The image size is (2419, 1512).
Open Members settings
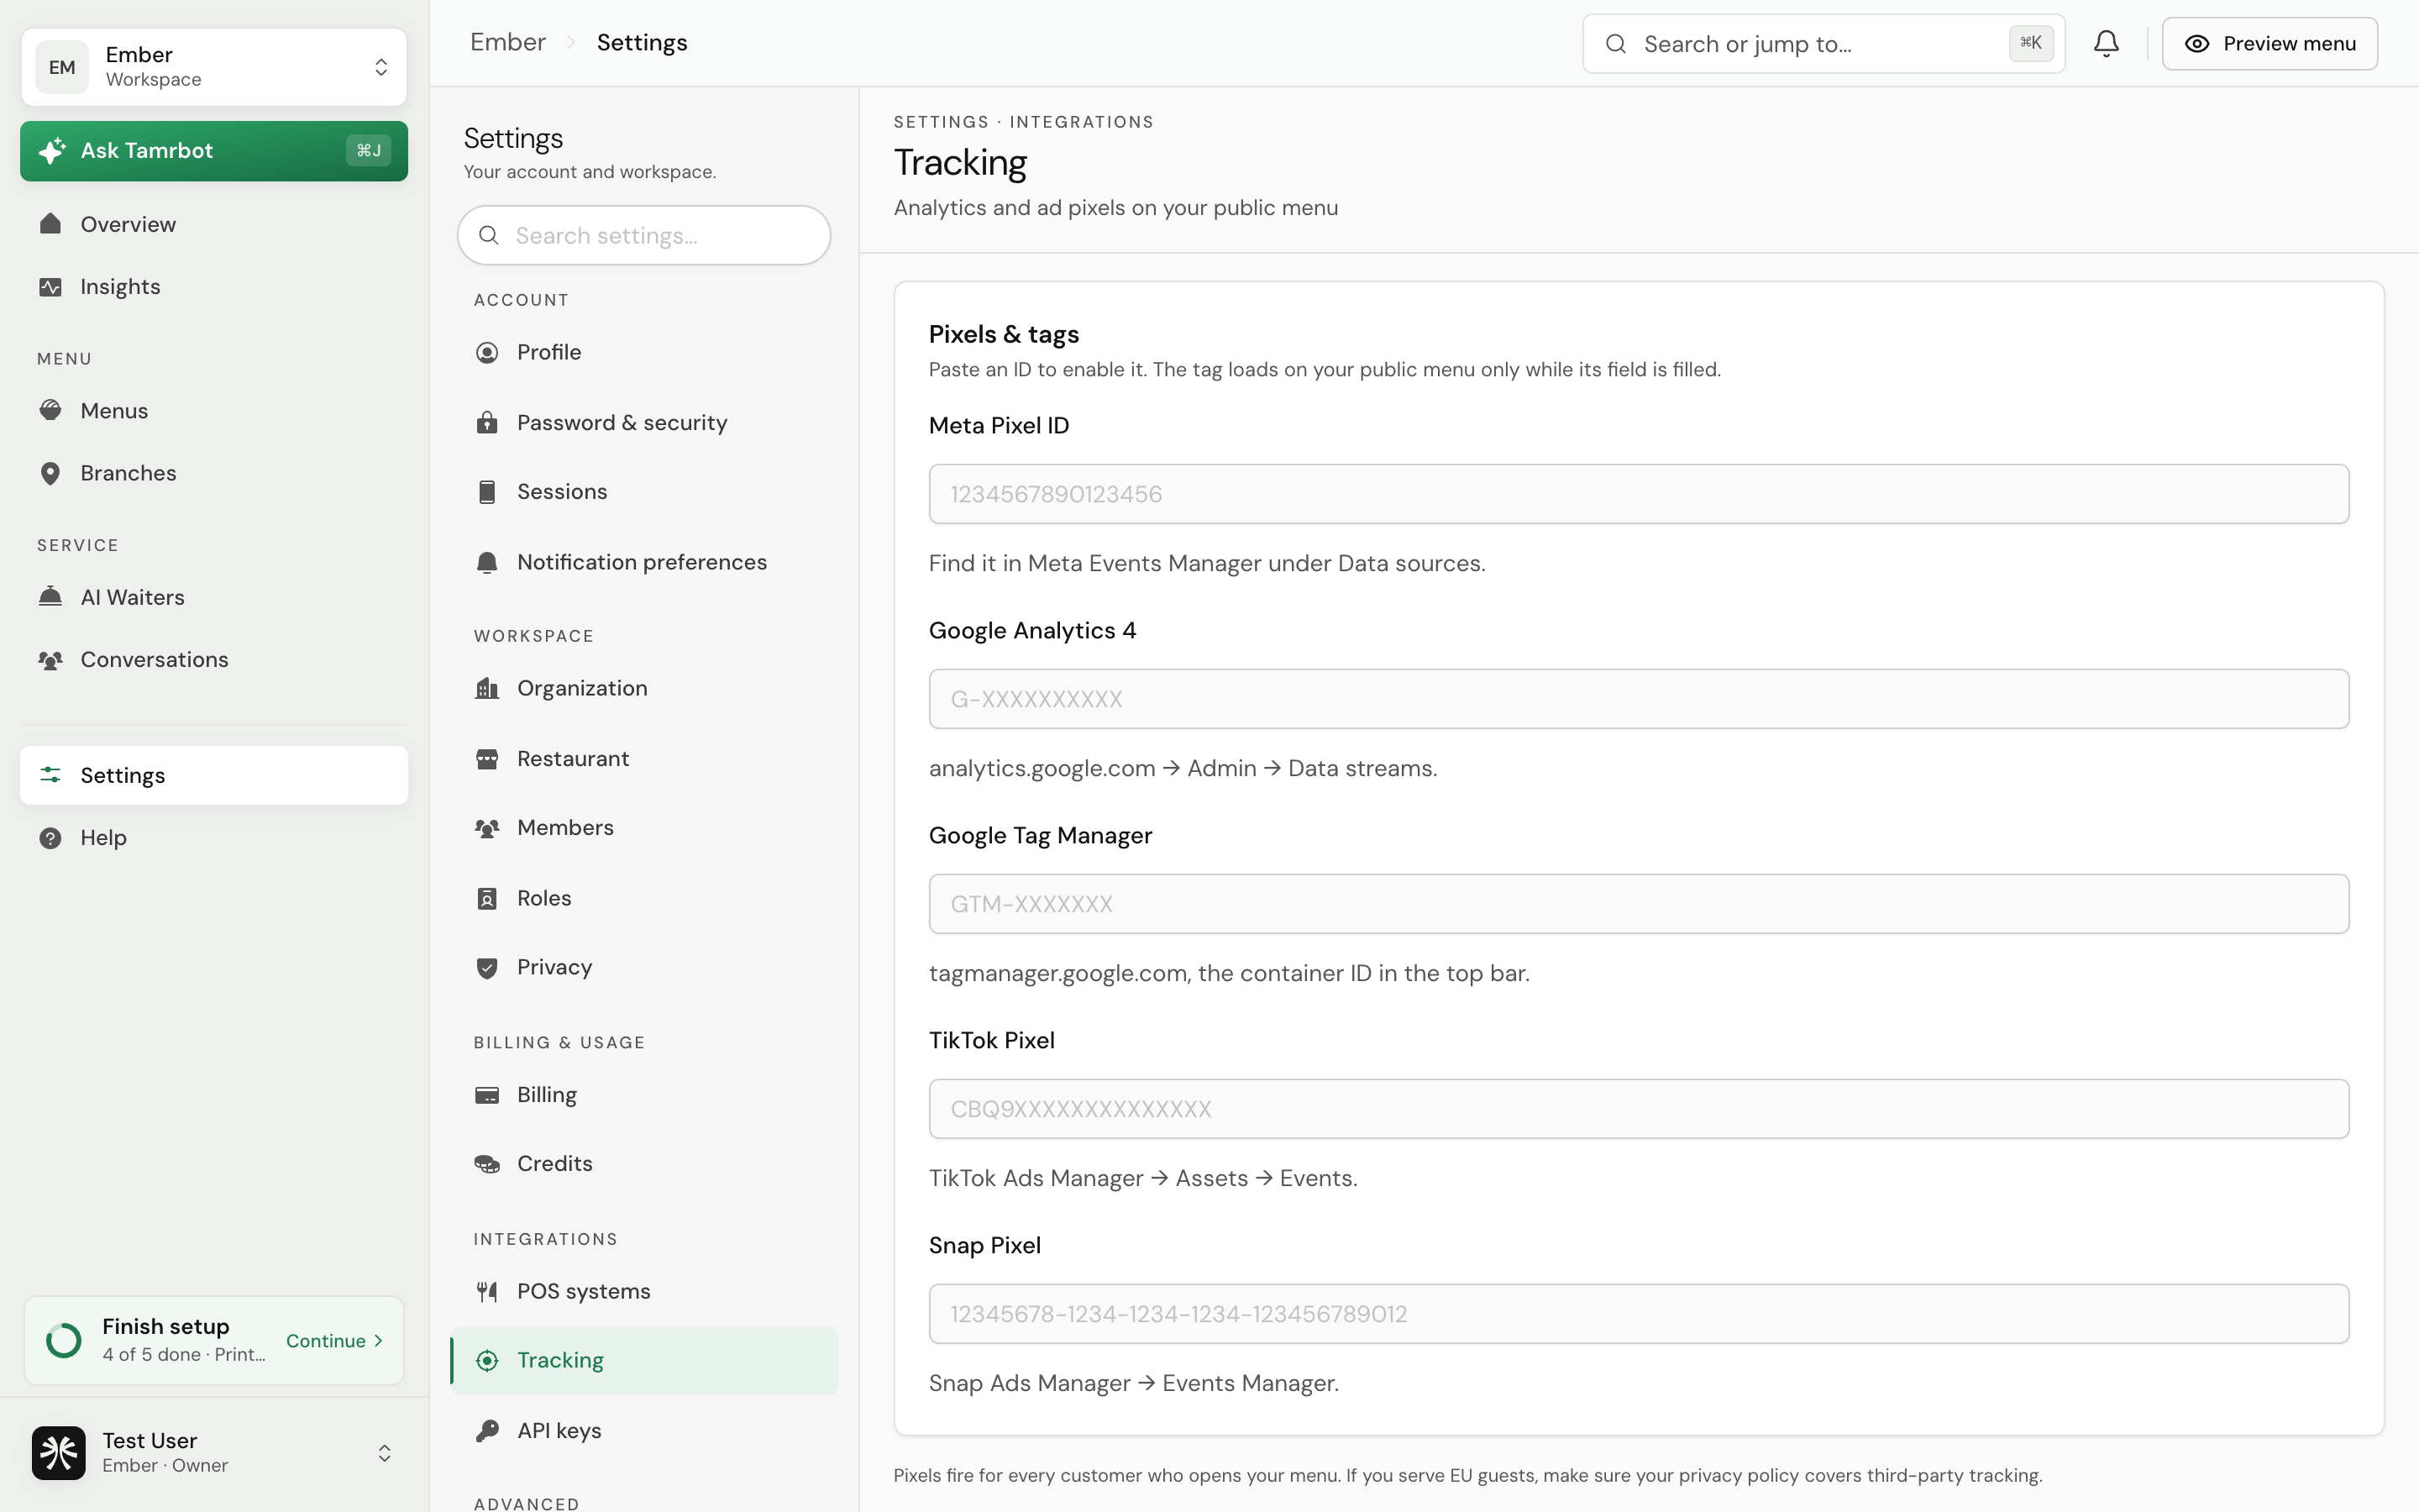tap(643, 828)
